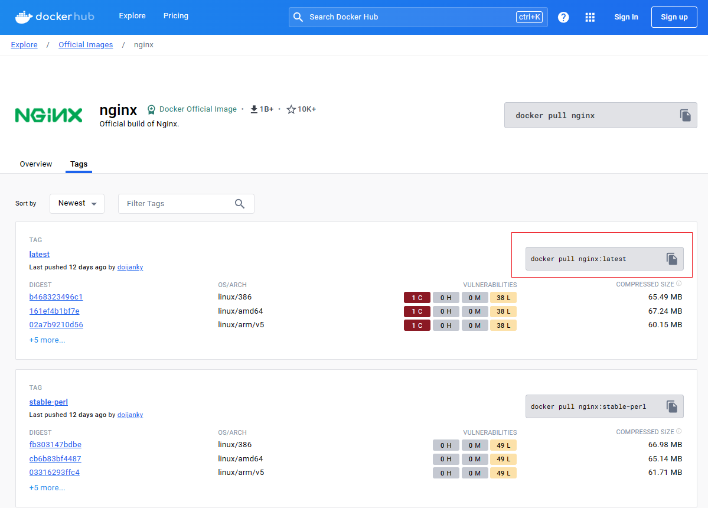Viewport: 708px width, 508px height.
Task: Click the NGINX logo image
Action: click(49, 115)
